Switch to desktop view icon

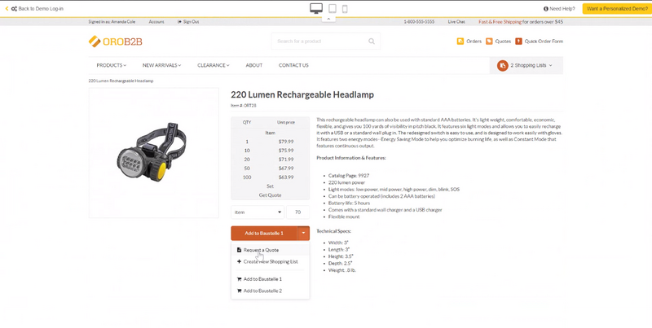[316, 8]
